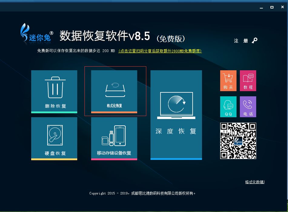This screenshot has height=212, width=288.
Task: Start 深度恢复 deep recovery mode
Action: [x=176, y=115]
